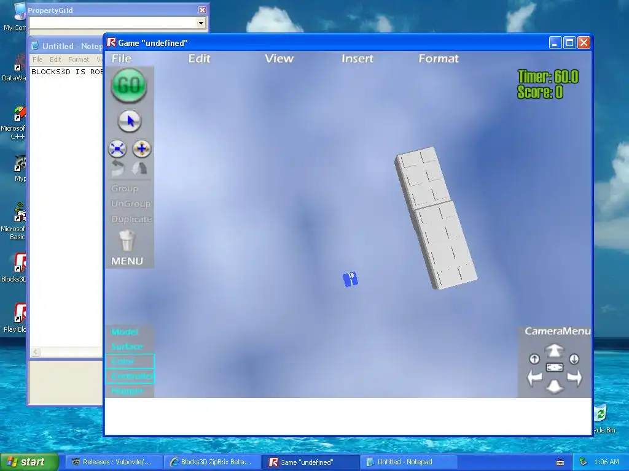Screen dimensions: 629x471
Task: Switch to the Blocks3D ZipBrix Beta taskbar item
Action: tap(212, 462)
